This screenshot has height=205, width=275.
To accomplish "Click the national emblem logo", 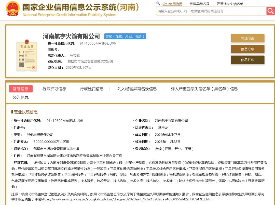I will pyautogui.click(x=12, y=9).
